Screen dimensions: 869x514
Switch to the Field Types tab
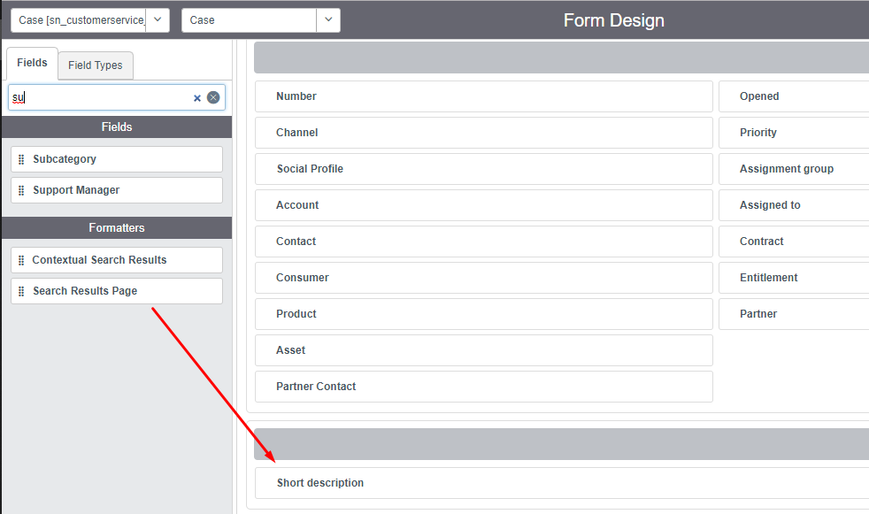pos(95,65)
